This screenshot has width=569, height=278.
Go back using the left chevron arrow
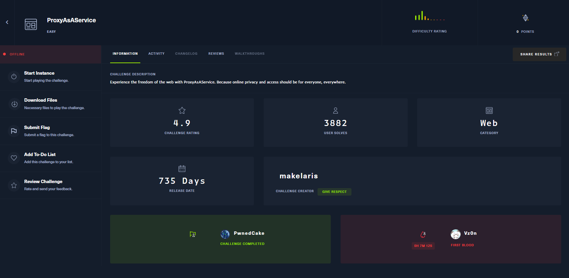pyautogui.click(x=7, y=22)
